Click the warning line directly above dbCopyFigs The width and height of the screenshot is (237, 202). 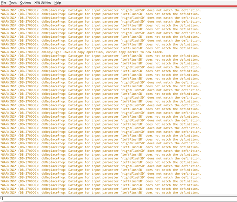coord(100,48)
